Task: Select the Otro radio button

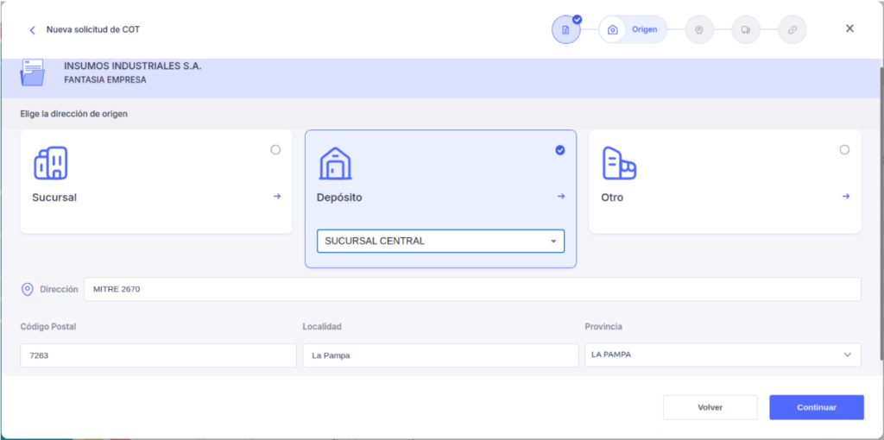Action: (x=844, y=150)
